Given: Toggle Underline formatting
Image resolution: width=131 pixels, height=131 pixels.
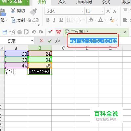Looking at the screenshot, I should tap(61, 20).
